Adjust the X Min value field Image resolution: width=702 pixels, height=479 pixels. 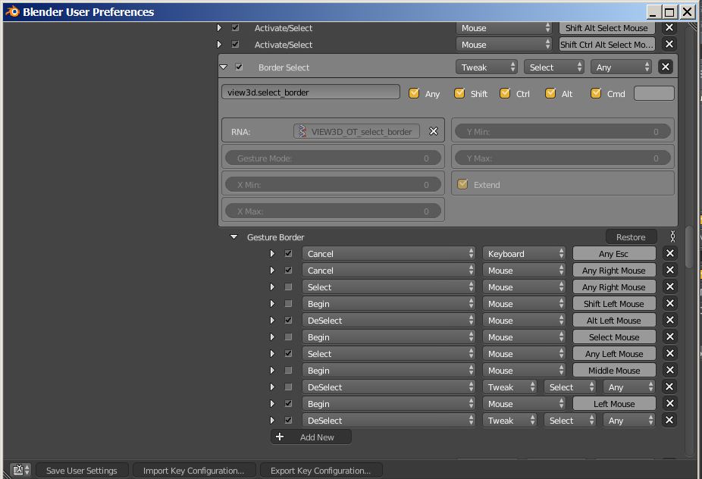tap(333, 184)
